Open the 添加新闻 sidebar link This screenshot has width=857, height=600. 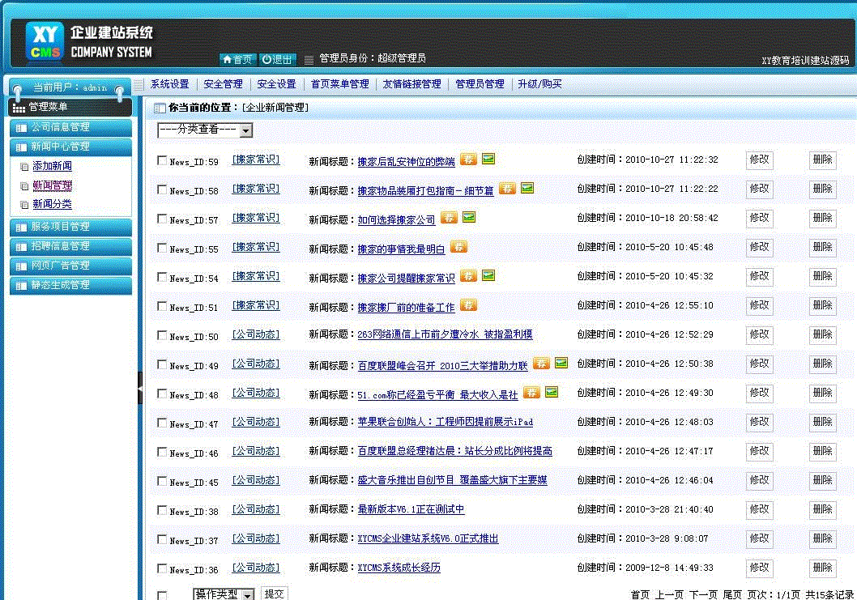52,166
